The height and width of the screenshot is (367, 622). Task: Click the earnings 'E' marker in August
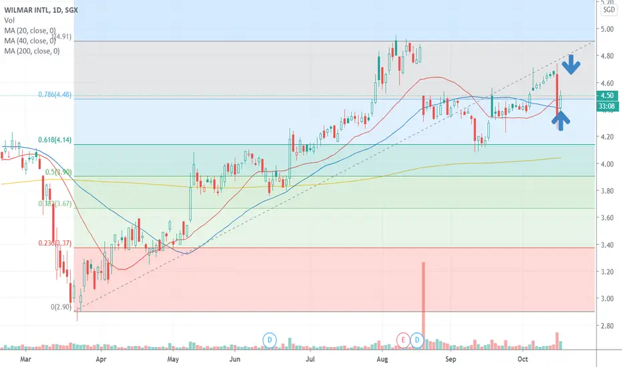click(403, 340)
